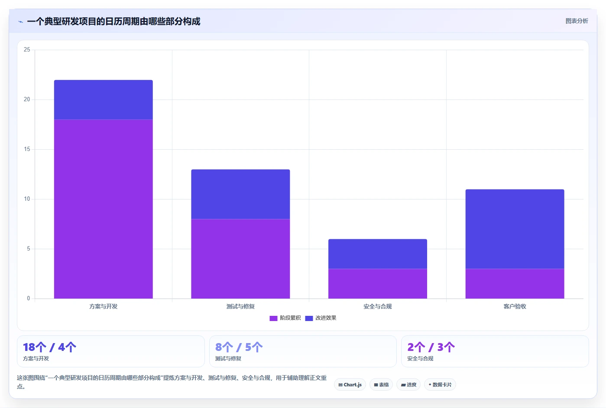Viewport: 606px width, 408px height.
Task: Click the y-axis value 25
Action: (27, 50)
